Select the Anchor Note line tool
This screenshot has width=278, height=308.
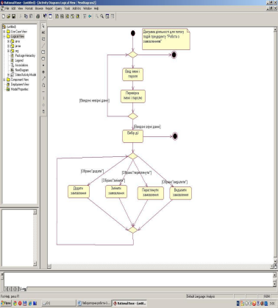pos(43,46)
